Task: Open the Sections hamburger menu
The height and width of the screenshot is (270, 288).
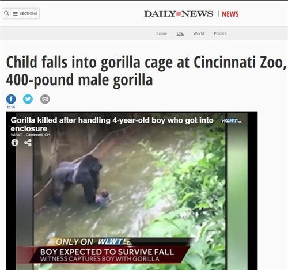Action: coord(25,14)
